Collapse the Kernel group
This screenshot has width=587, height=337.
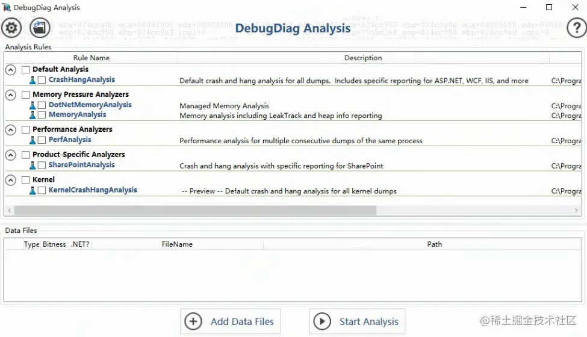click(x=10, y=181)
